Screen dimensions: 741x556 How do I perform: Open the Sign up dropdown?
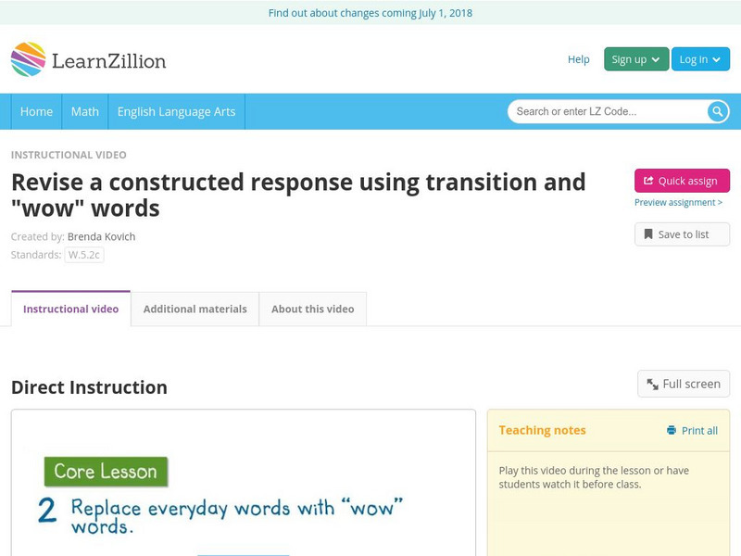(x=635, y=59)
